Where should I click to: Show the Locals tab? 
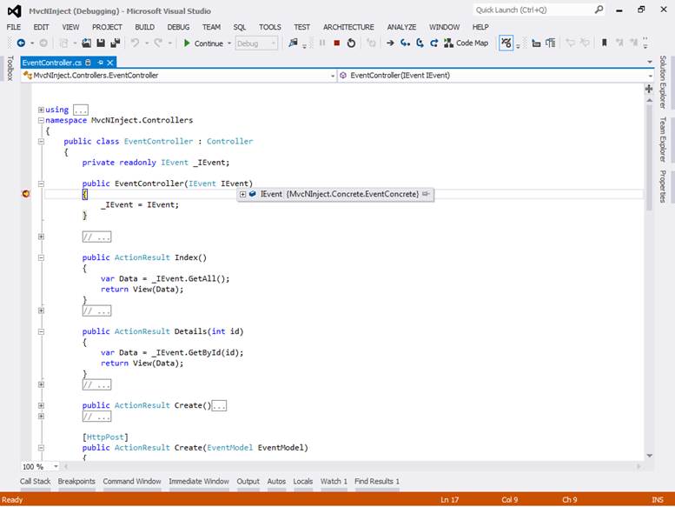point(303,482)
